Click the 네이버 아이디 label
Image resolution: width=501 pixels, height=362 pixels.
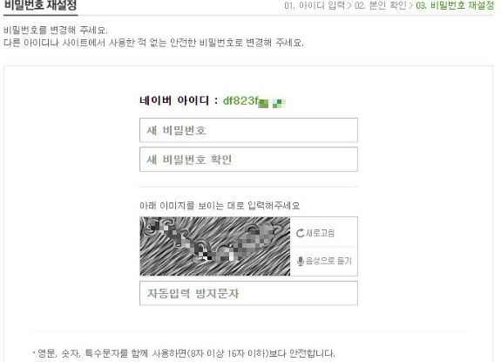coord(174,100)
